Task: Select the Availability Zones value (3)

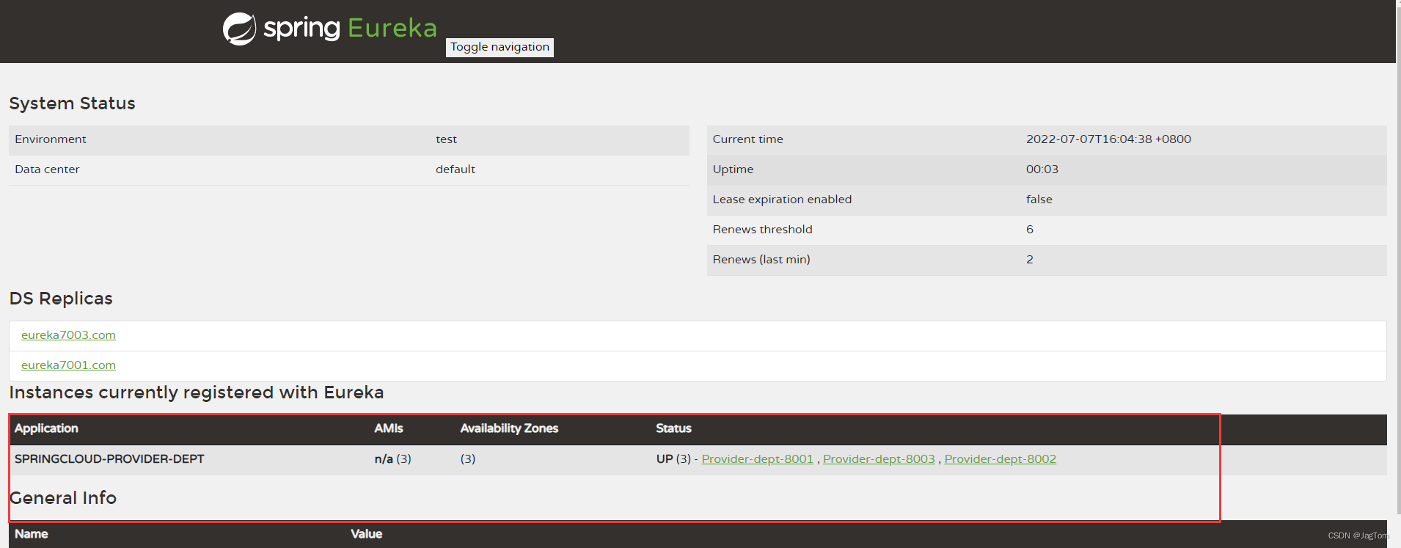Action: pyautogui.click(x=468, y=459)
